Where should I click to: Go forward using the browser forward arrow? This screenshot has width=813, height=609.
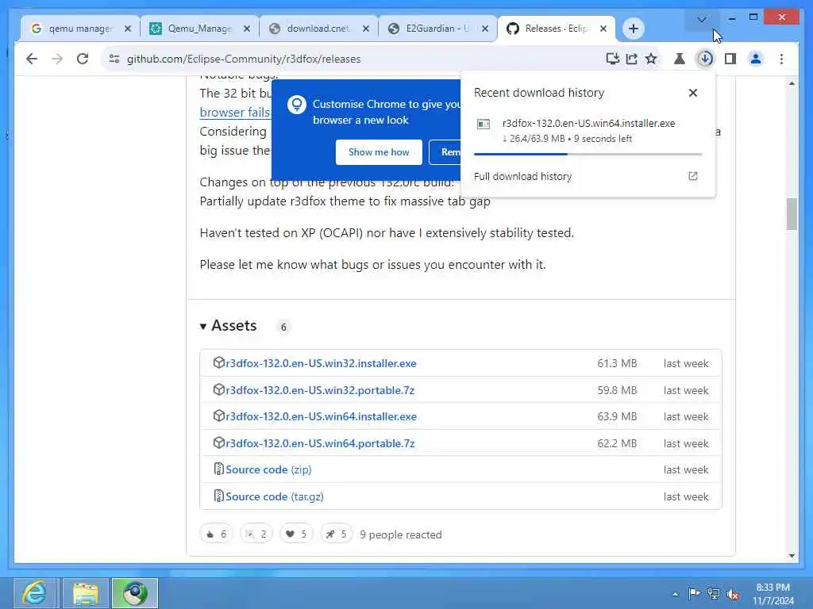point(57,59)
